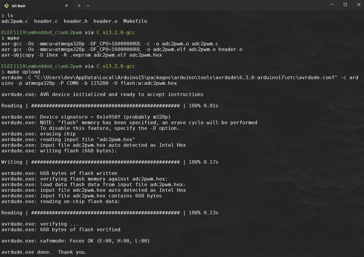This screenshot has width=364, height=257.
Task: Click the Writing progress bar 0.17s
Action: click(110, 162)
